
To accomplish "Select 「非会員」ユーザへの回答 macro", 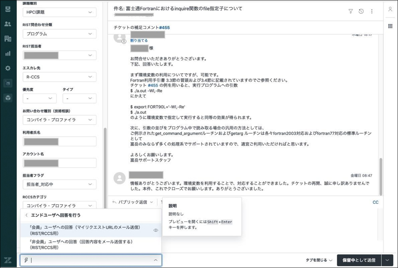I will 91,245.
